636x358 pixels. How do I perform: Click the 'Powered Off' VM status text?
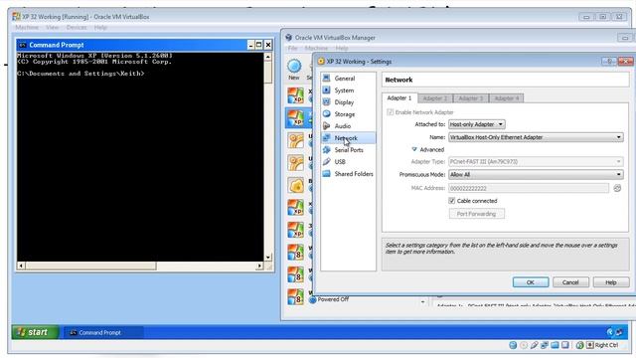click(x=333, y=299)
